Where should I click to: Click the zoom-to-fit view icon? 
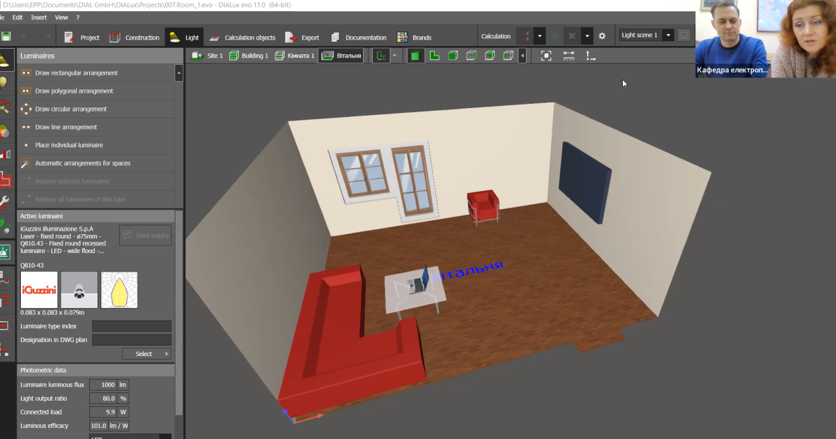pos(546,56)
